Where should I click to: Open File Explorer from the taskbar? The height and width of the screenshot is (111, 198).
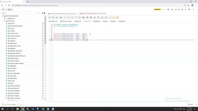coord(18,109)
